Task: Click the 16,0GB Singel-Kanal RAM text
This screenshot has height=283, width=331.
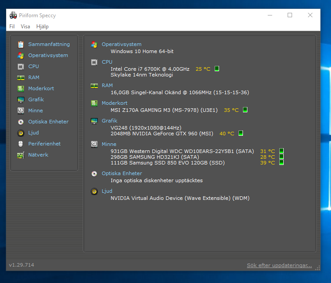Action: pyautogui.click(x=180, y=92)
